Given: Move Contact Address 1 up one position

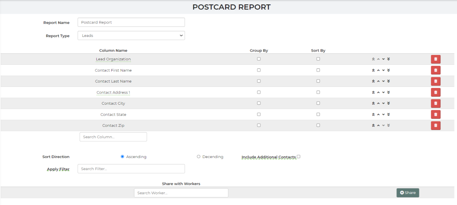Looking at the screenshot, I should tap(378, 92).
